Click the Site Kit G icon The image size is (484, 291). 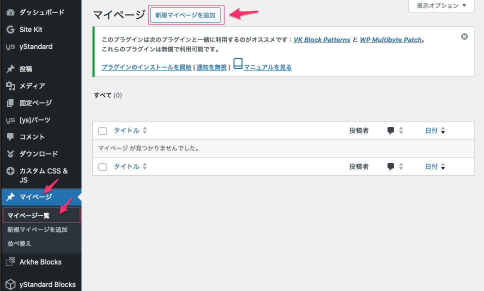coord(10,29)
